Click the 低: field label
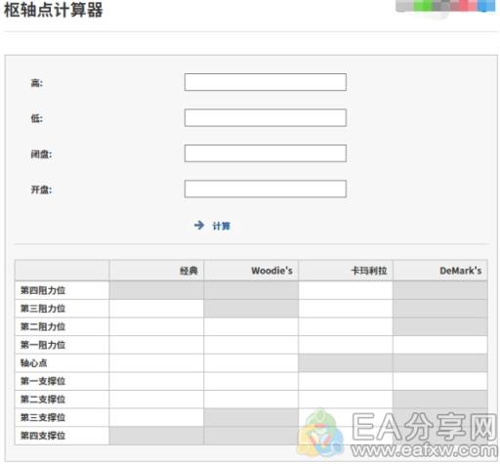This screenshot has width=500, height=464. 37,118
